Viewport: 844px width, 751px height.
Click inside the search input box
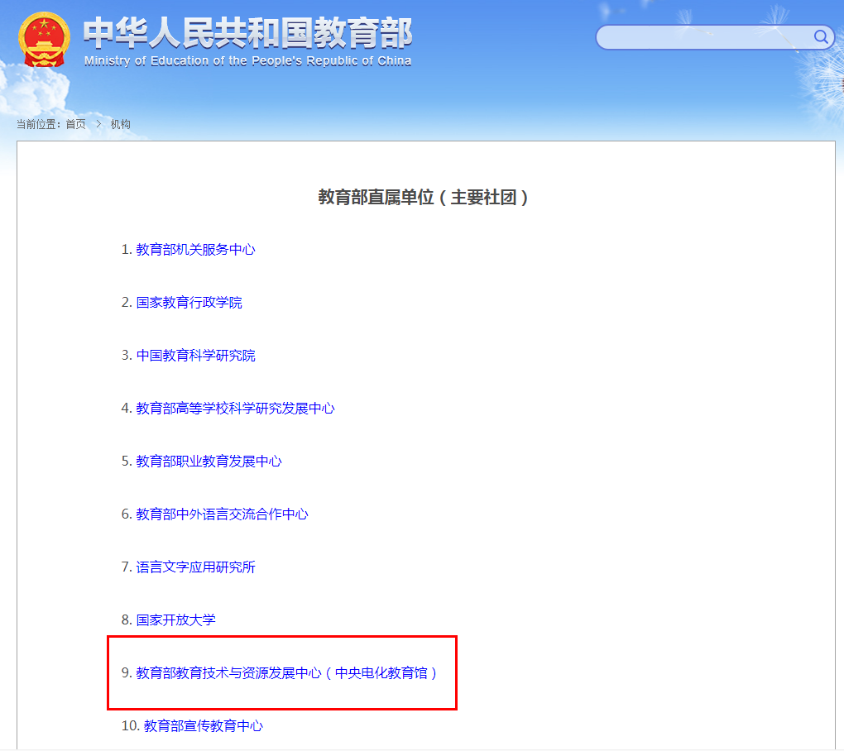pos(703,37)
